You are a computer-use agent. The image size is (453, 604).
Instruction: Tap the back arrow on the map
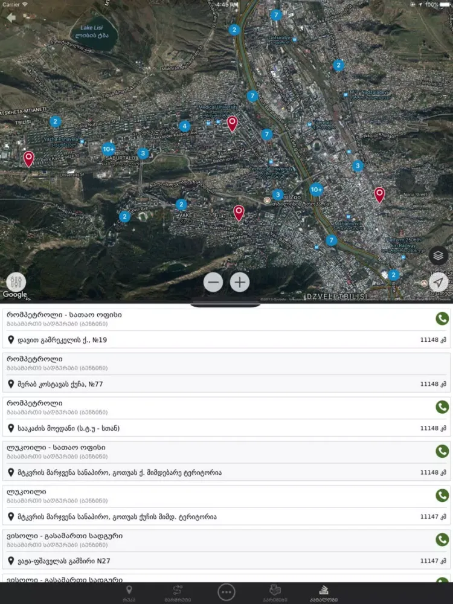click(x=11, y=18)
